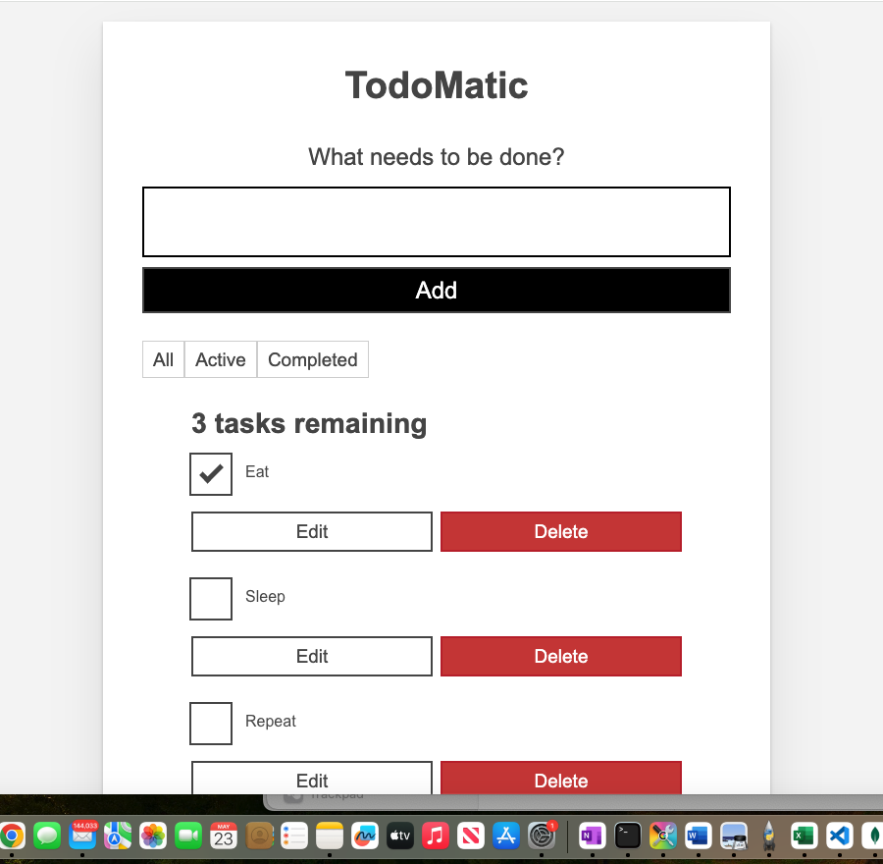Click the new todo input field

436,221
